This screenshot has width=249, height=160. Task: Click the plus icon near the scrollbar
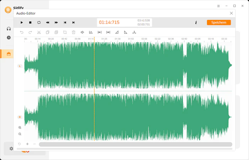point(27,144)
